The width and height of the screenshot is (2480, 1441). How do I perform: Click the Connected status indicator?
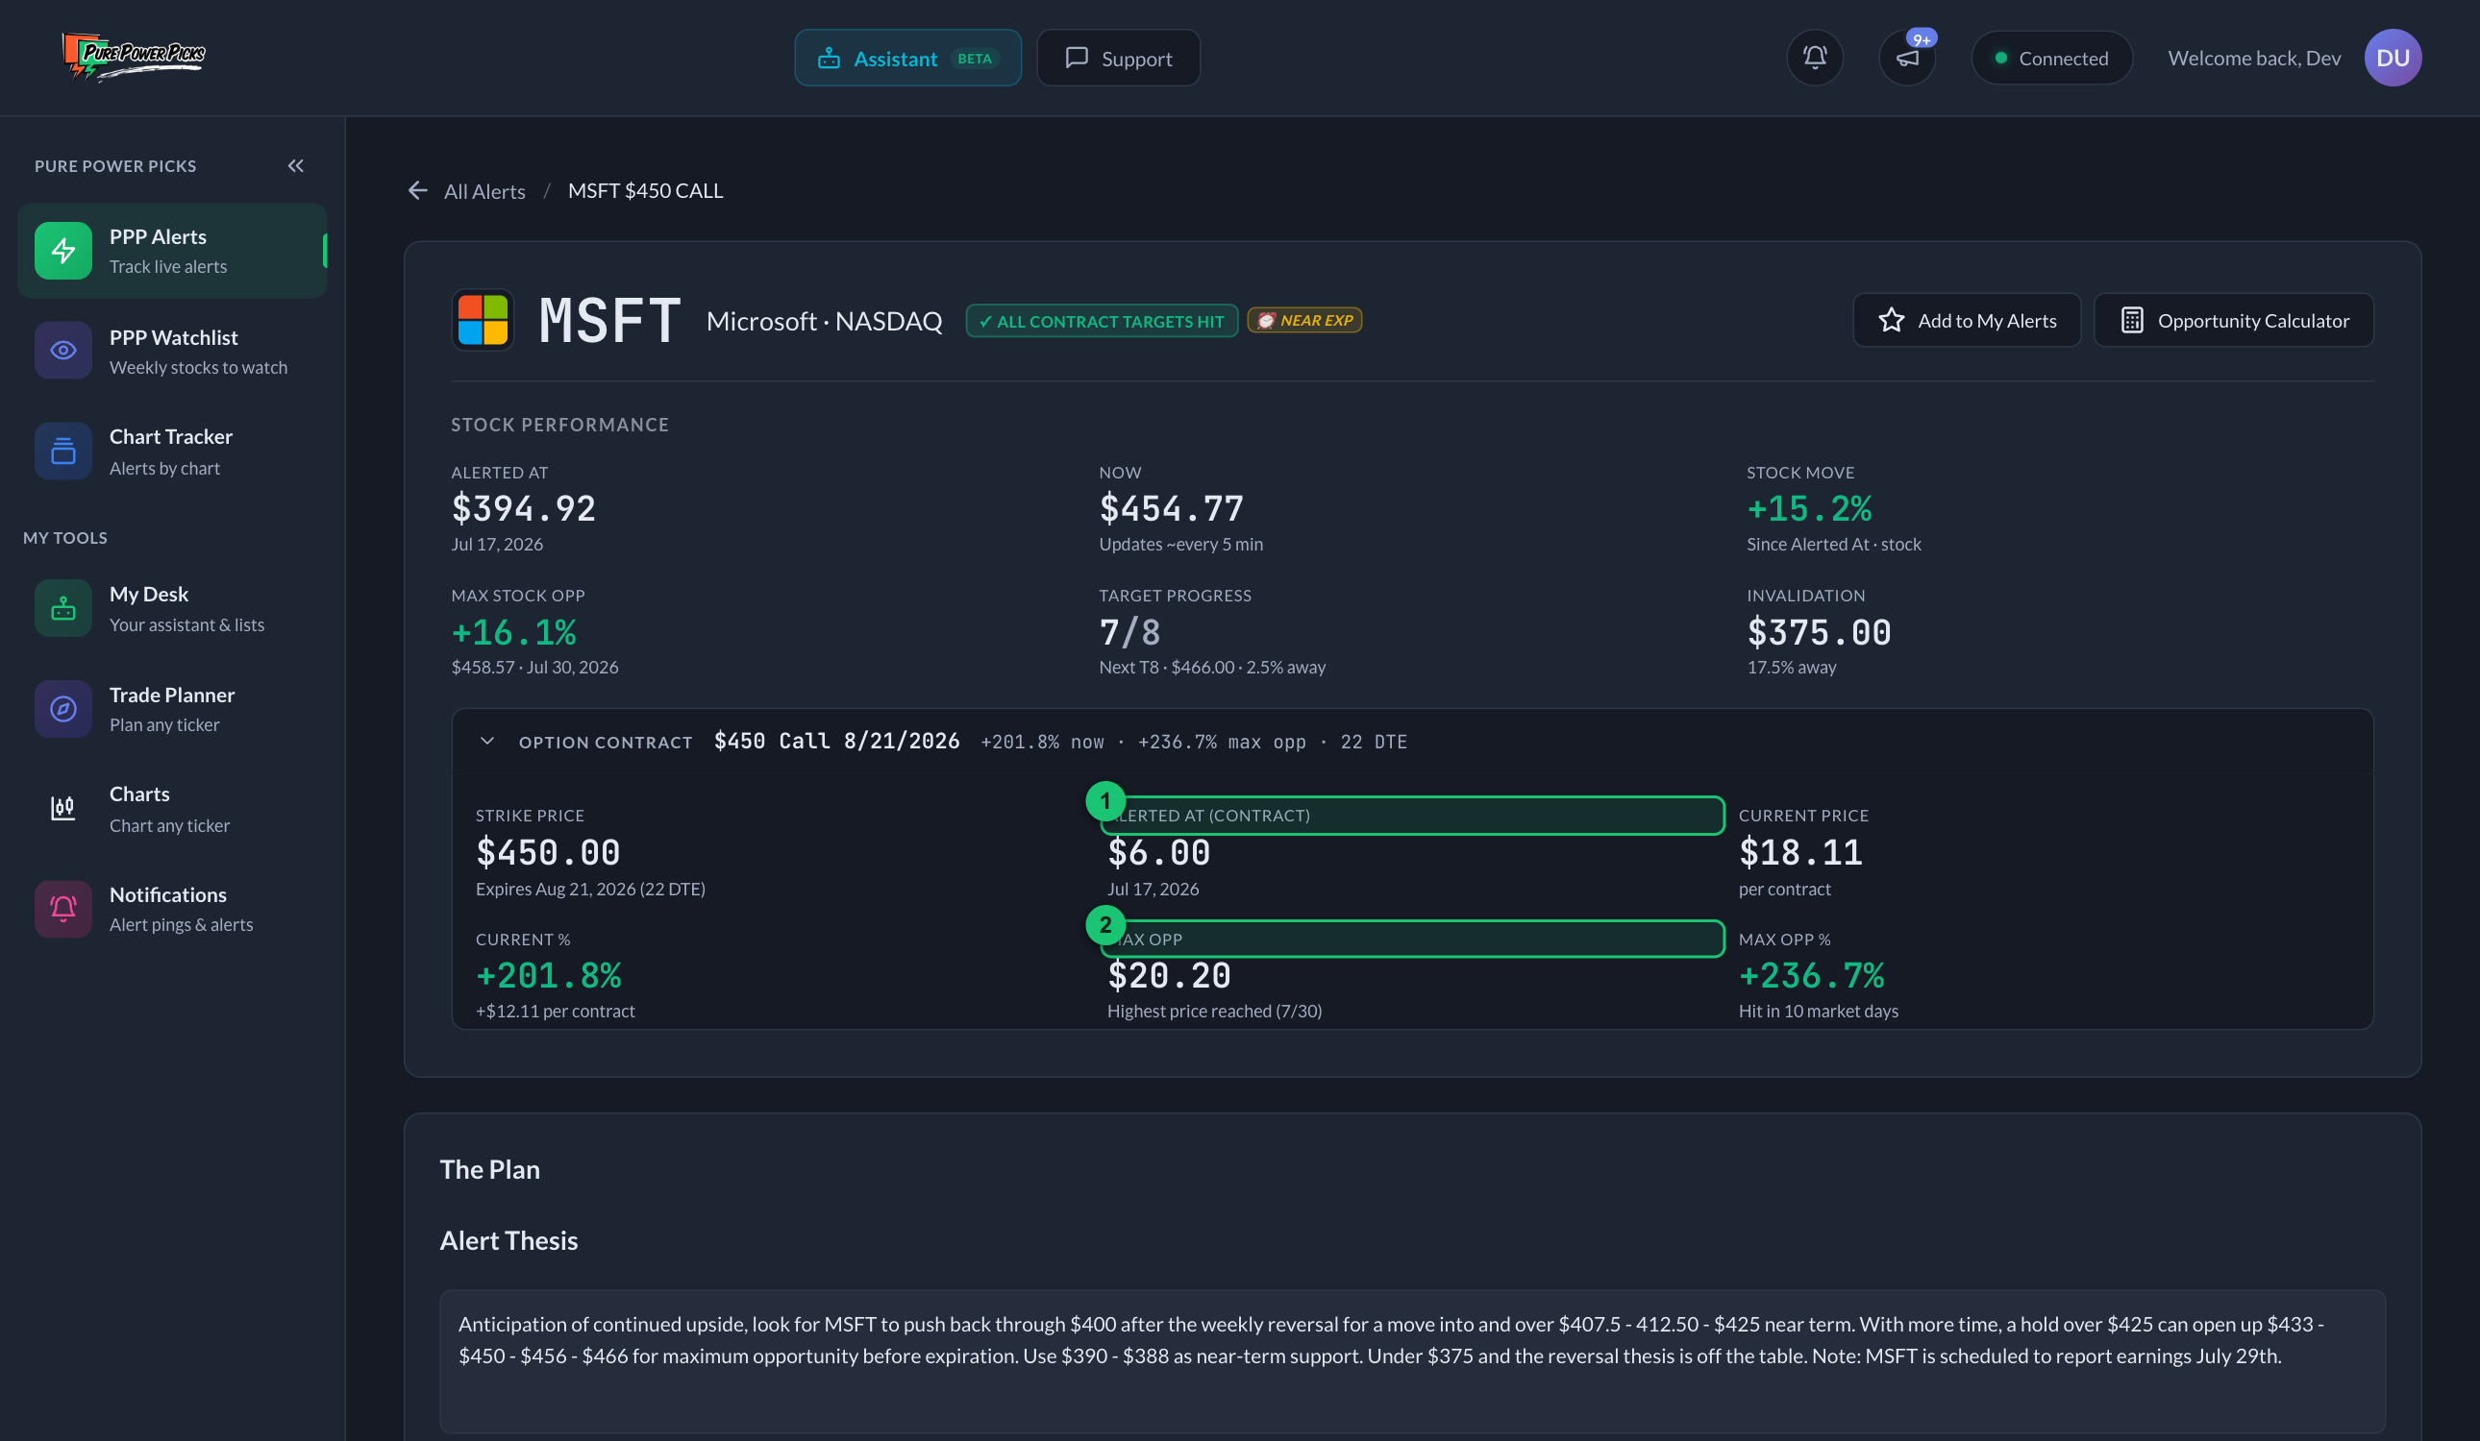click(2051, 58)
